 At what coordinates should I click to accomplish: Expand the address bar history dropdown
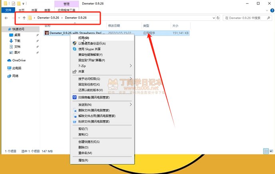(x=213, y=18)
